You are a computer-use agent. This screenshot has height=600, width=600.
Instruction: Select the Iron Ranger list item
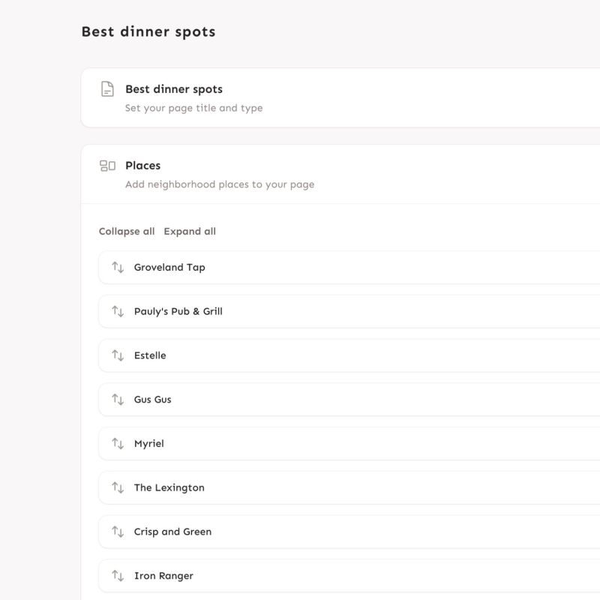(x=349, y=575)
